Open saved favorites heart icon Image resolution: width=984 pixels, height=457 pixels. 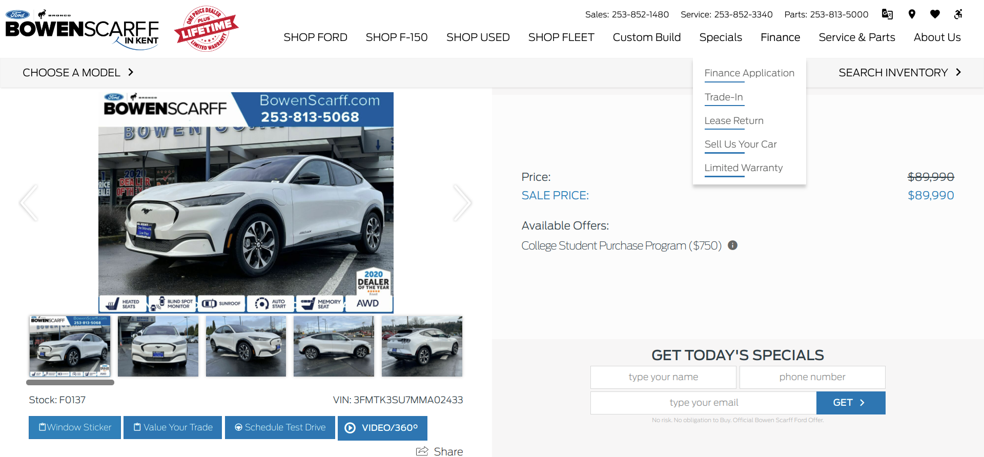click(935, 14)
